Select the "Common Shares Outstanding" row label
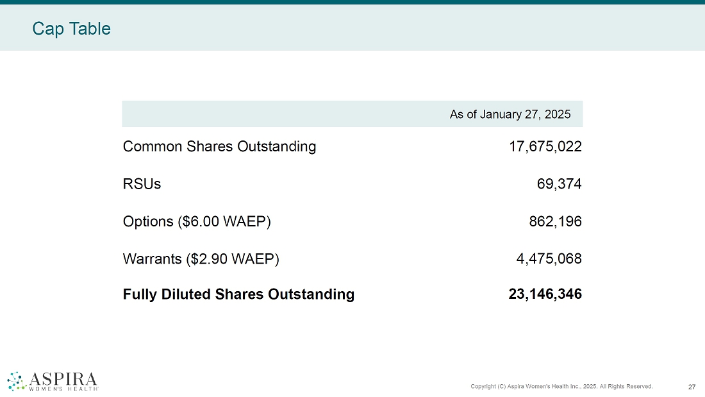The height and width of the screenshot is (397, 705). pos(219,146)
